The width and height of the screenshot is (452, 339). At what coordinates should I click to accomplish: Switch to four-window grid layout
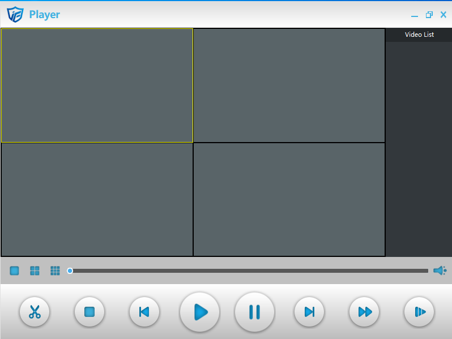[35, 271]
